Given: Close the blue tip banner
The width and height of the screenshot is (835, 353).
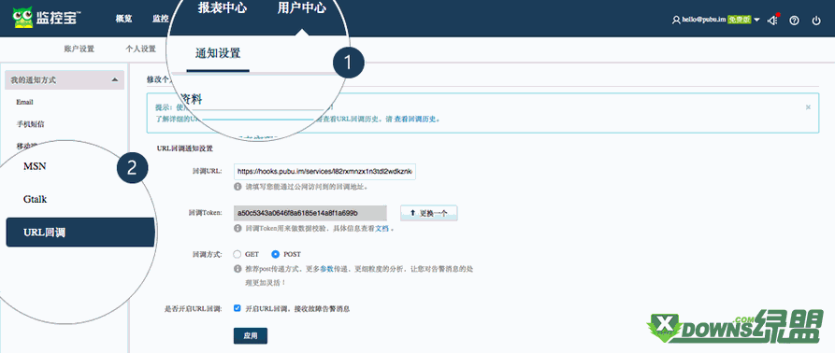Looking at the screenshot, I should coord(808,106).
